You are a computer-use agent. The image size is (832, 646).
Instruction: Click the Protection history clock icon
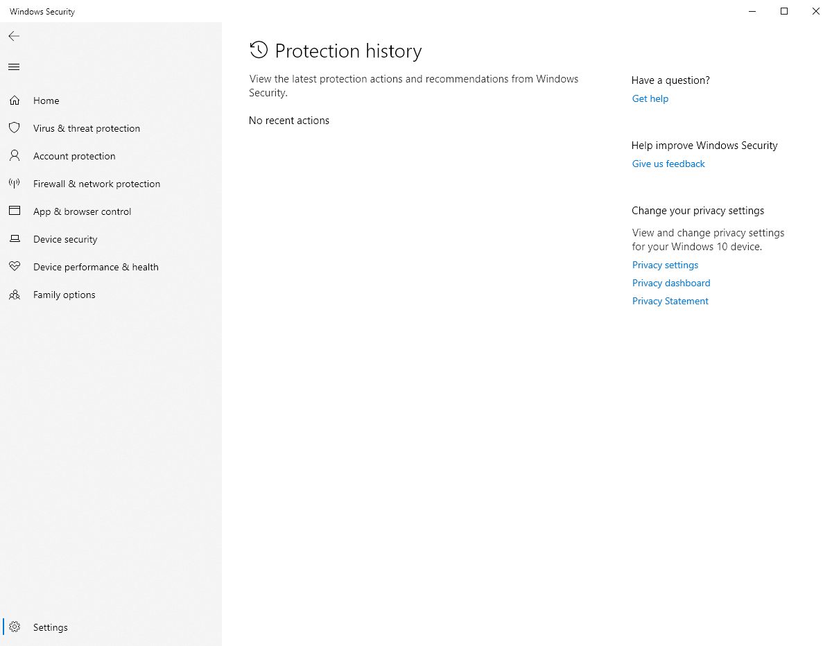pos(259,50)
